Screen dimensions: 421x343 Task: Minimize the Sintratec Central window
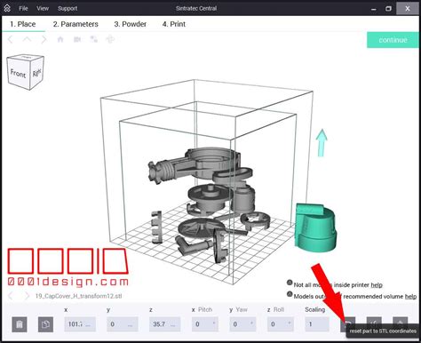tap(374, 9)
